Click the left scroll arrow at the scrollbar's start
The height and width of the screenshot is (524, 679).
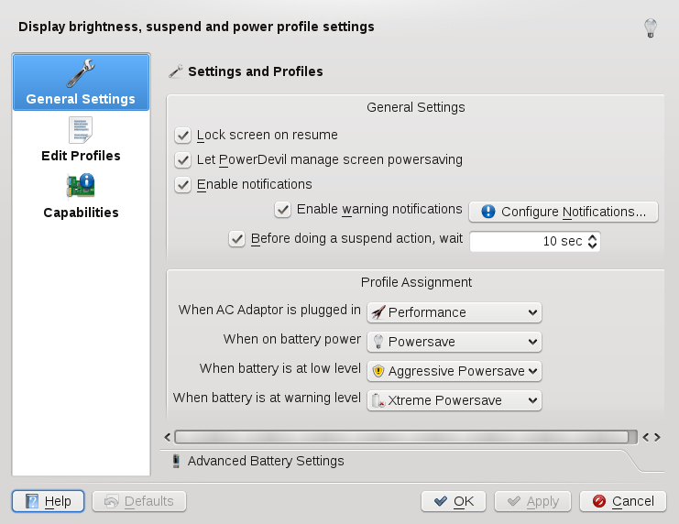point(168,437)
